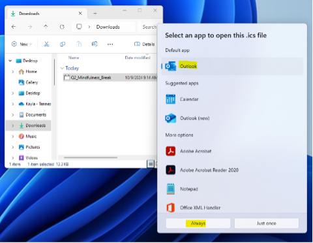Viewport: 313px width, 243px height.
Task: Select the Downloads tab title
Action: [x=29, y=14]
